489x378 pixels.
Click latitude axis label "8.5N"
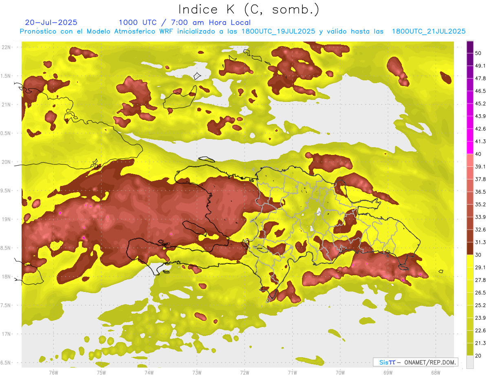pos(6,248)
